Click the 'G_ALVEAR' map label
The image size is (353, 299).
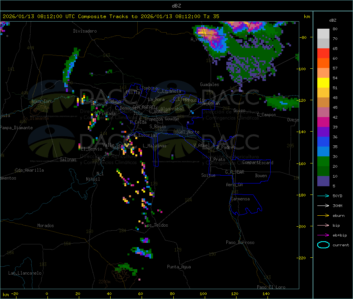coord(235,172)
